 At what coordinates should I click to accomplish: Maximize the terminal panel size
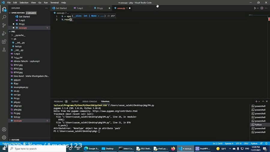(x=263, y=102)
